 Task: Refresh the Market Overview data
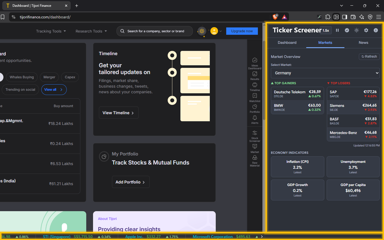click(369, 56)
